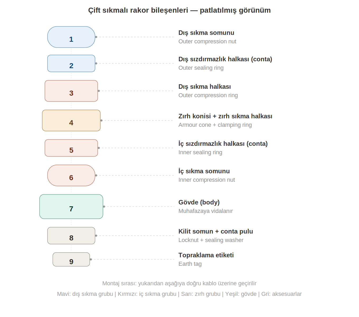Select the rounded red block numbered 6

point(71,175)
